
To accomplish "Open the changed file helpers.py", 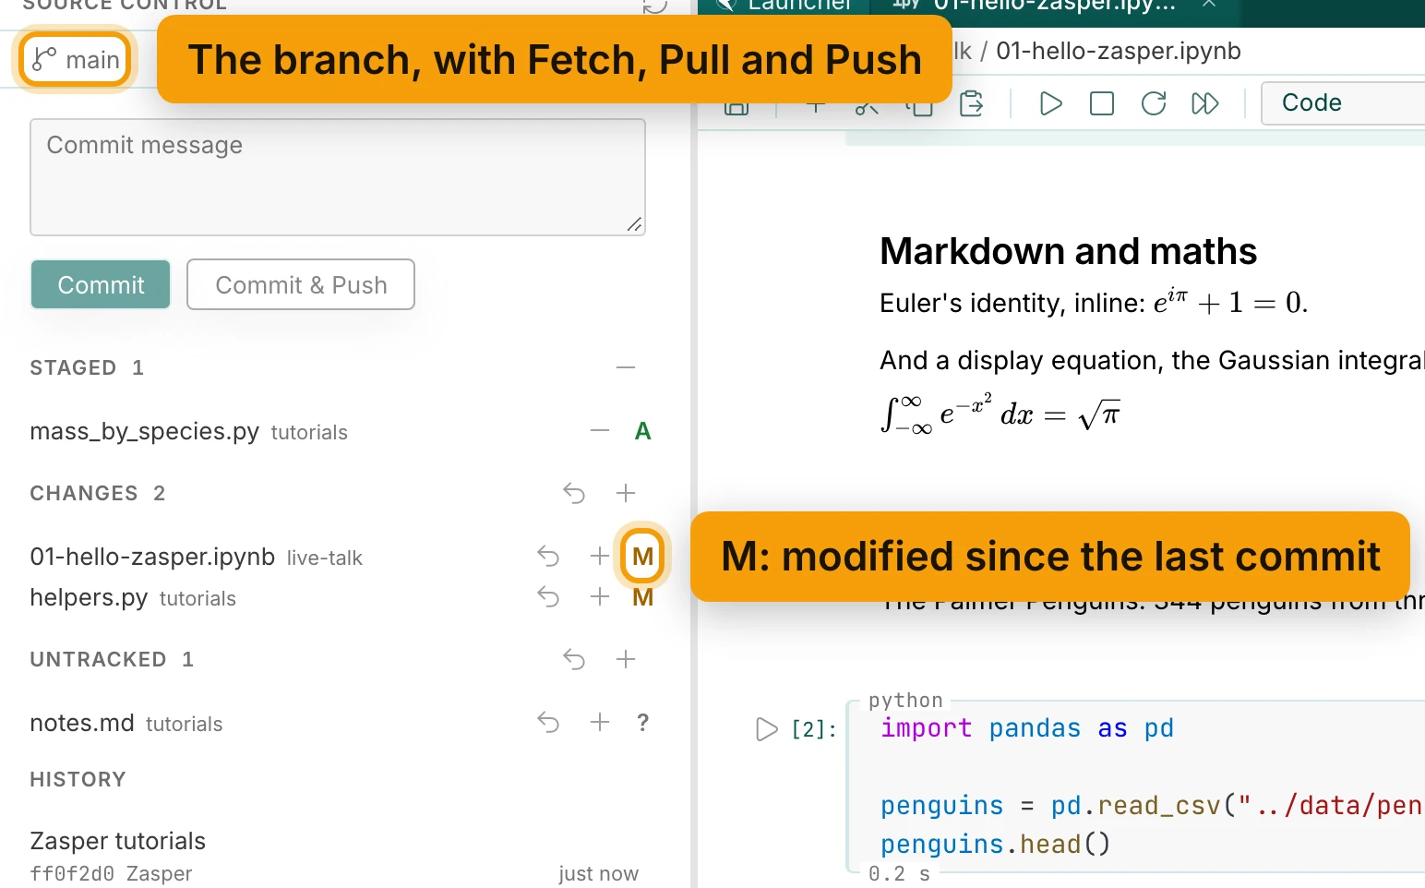I will point(89,597).
